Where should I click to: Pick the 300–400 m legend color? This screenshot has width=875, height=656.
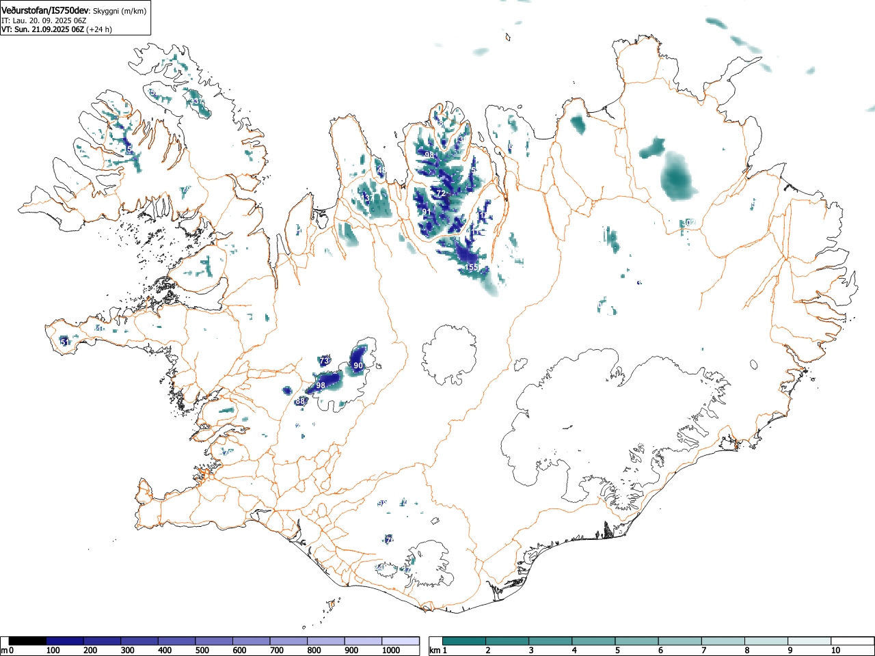click(x=139, y=641)
